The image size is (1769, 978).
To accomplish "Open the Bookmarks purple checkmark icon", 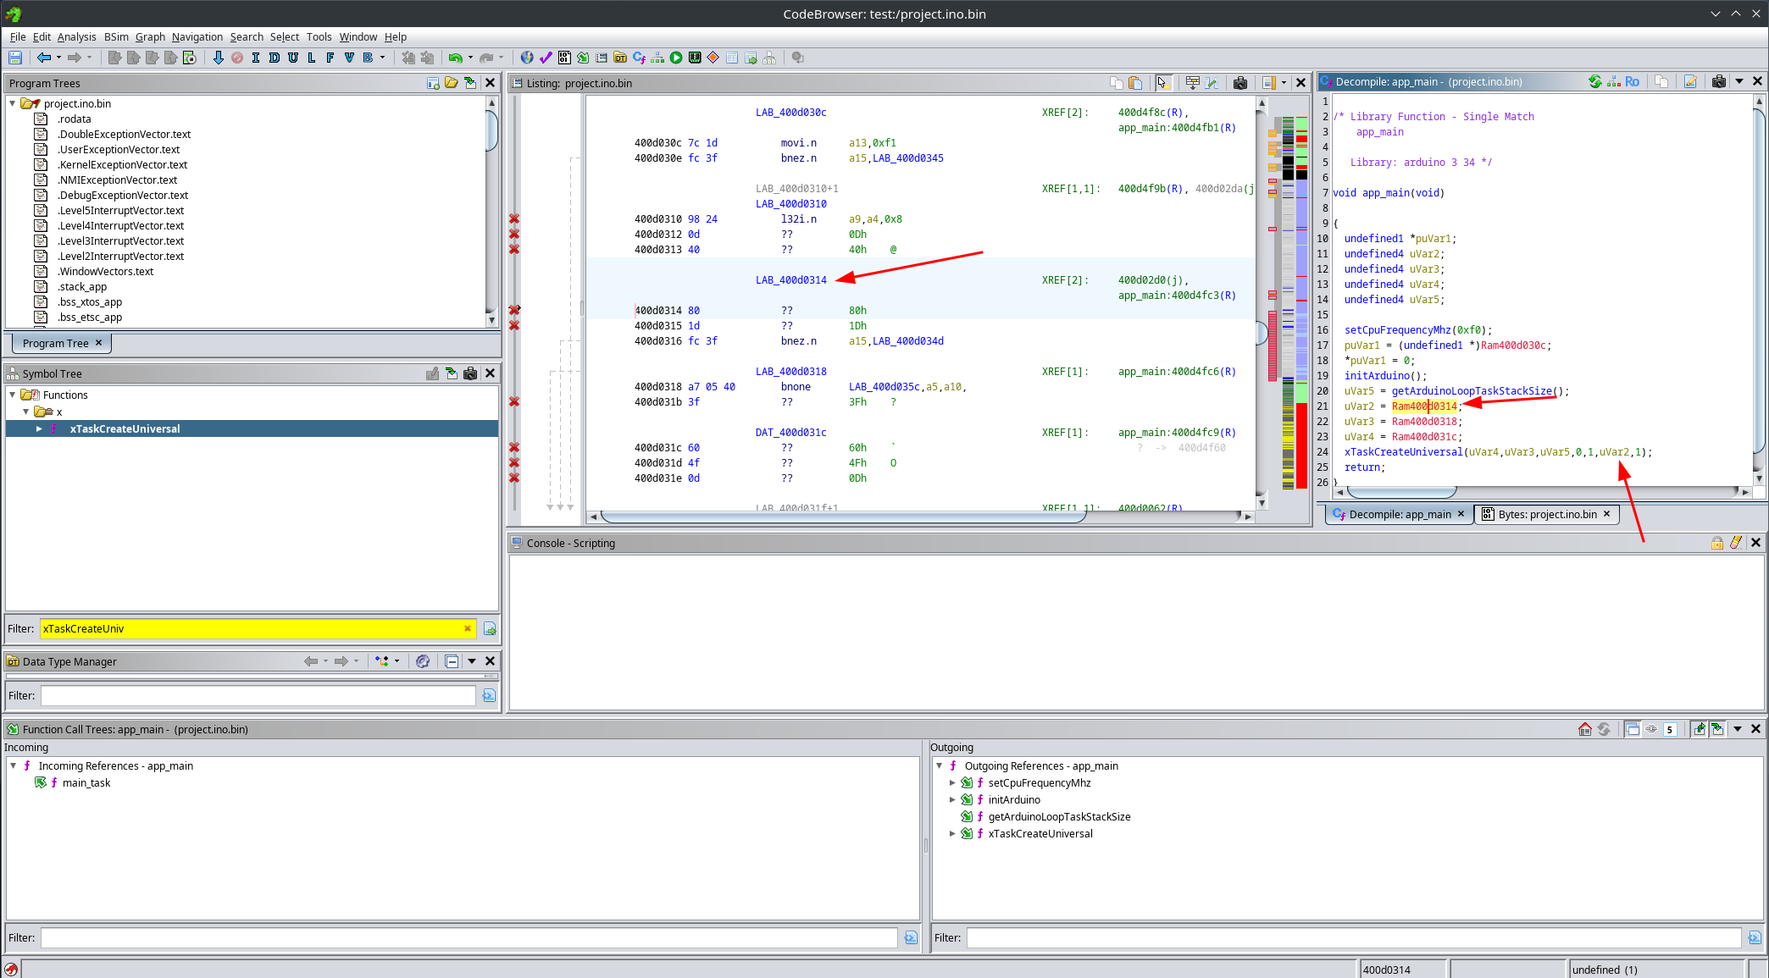I will (545, 58).
